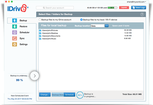Click the blue 99 % sidebar value
Viewport: 153px width, 105px height.
[x=19, y=80]
